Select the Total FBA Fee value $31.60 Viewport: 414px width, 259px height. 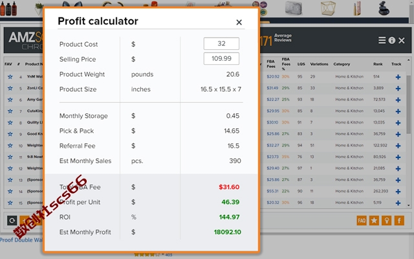(229, 187)
